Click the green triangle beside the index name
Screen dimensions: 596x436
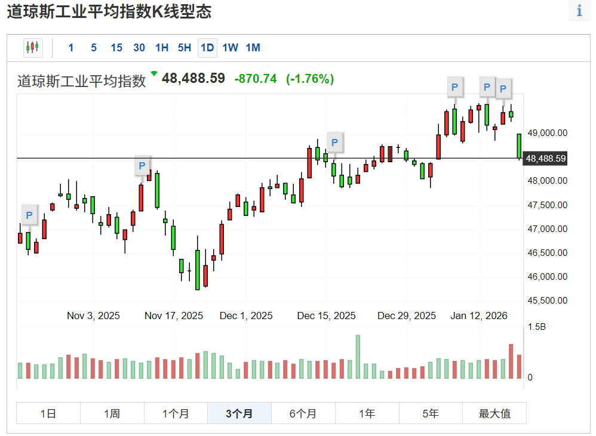tap(154, 76)
